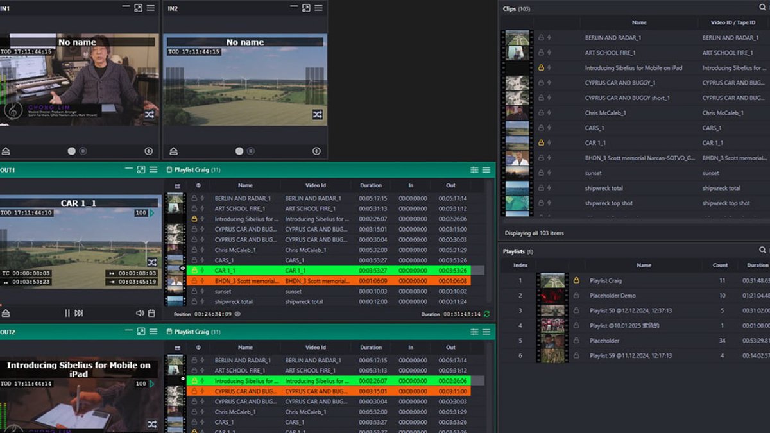Open OUT2 Playlist Craig settings sliders icon
This screenshot has height=433, width=770.
pyautogui.click(x=474, y=332)
